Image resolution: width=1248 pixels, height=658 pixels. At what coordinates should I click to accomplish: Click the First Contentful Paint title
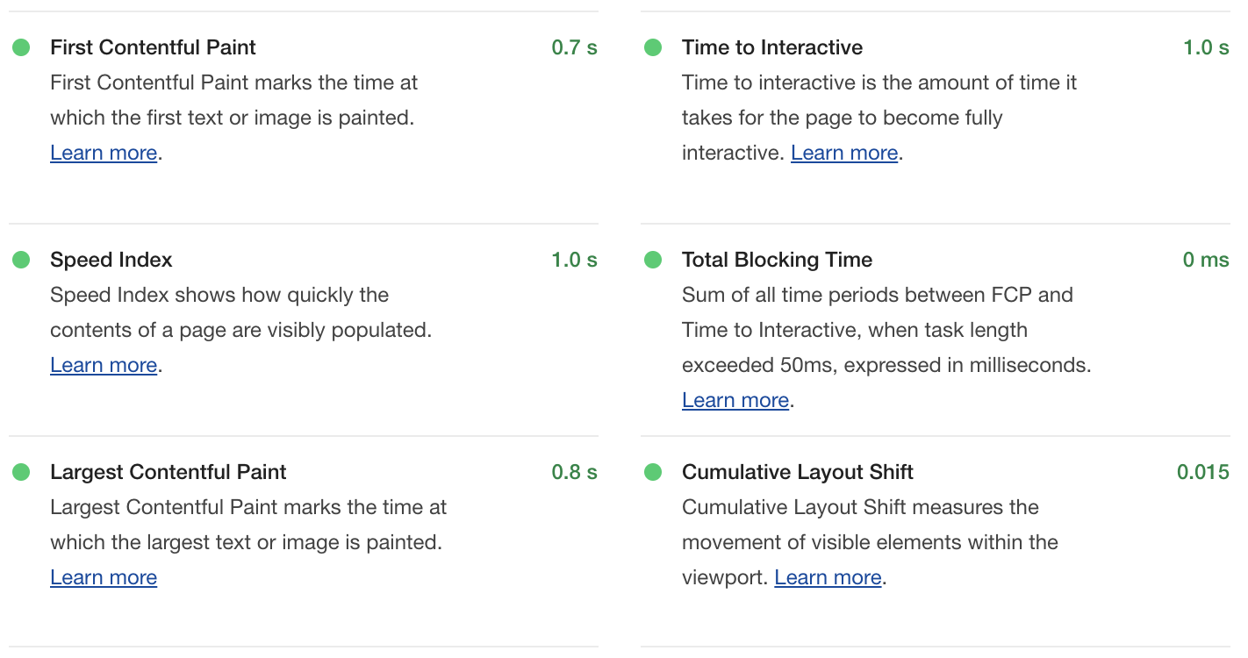click(153, 47)
